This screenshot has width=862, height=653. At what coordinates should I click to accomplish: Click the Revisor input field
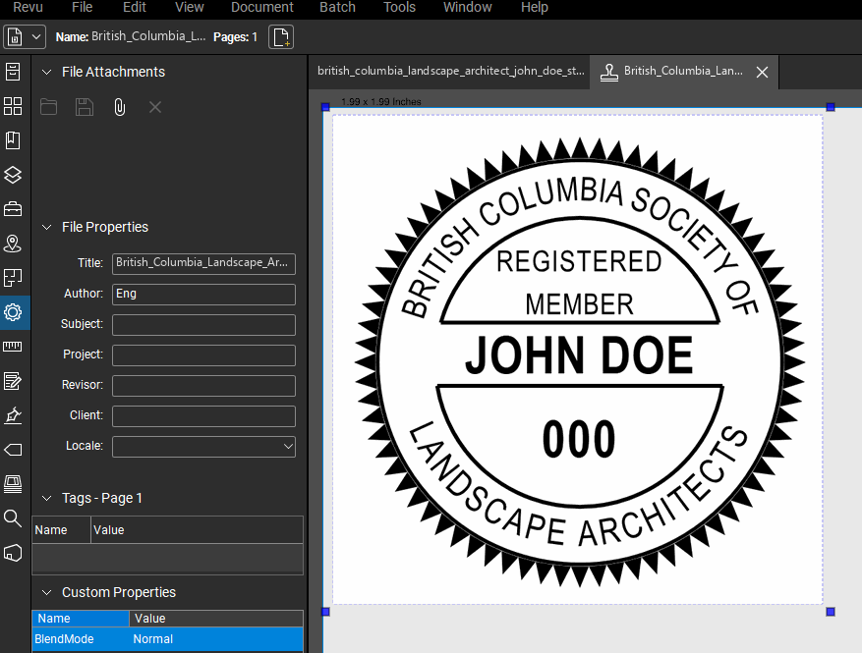click(203, 386)
